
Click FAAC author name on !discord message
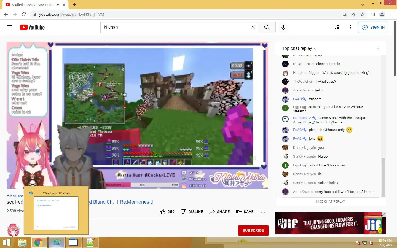point(297,99)
